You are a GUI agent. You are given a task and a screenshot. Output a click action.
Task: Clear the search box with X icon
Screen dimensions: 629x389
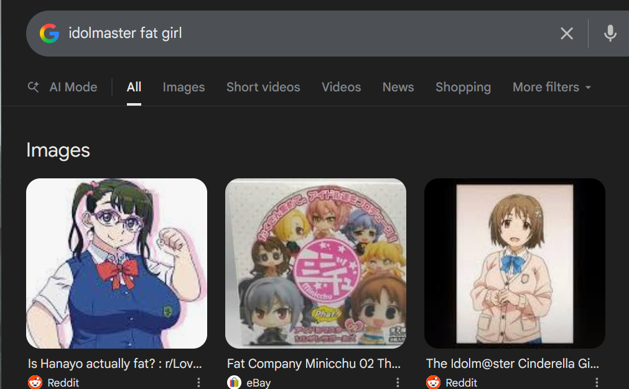(x=566, y=34)
